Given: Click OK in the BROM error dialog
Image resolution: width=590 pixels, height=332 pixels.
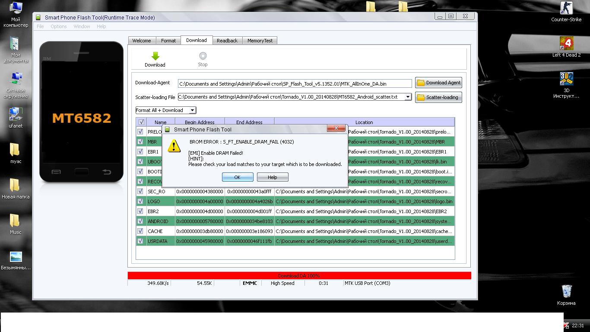Looking at the screenshot, I should coord(237,177).
